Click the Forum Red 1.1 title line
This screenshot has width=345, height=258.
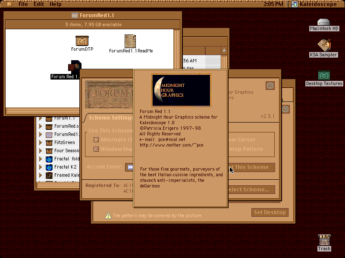pos(155,111)
